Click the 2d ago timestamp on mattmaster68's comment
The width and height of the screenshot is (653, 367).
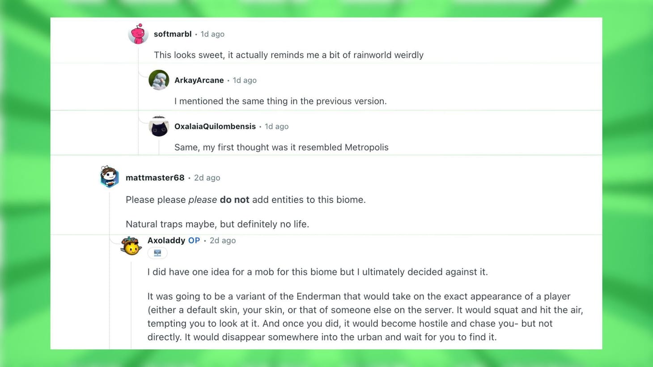pyautogui.click(x=207, y=177)
